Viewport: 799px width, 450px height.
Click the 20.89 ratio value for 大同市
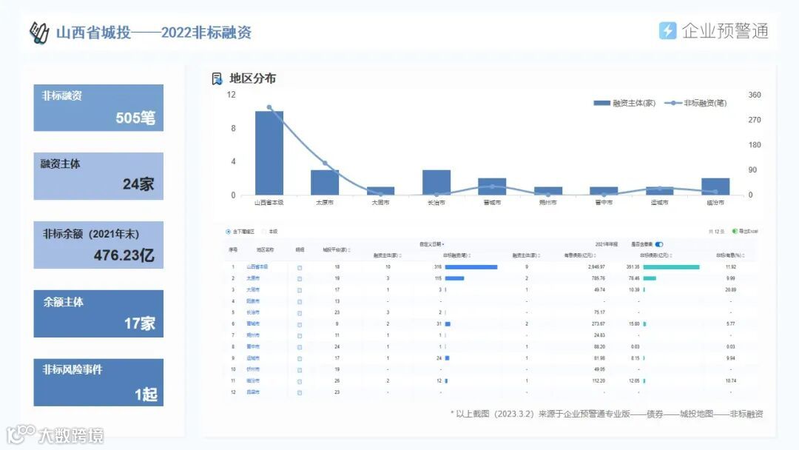tap(730, 290)
